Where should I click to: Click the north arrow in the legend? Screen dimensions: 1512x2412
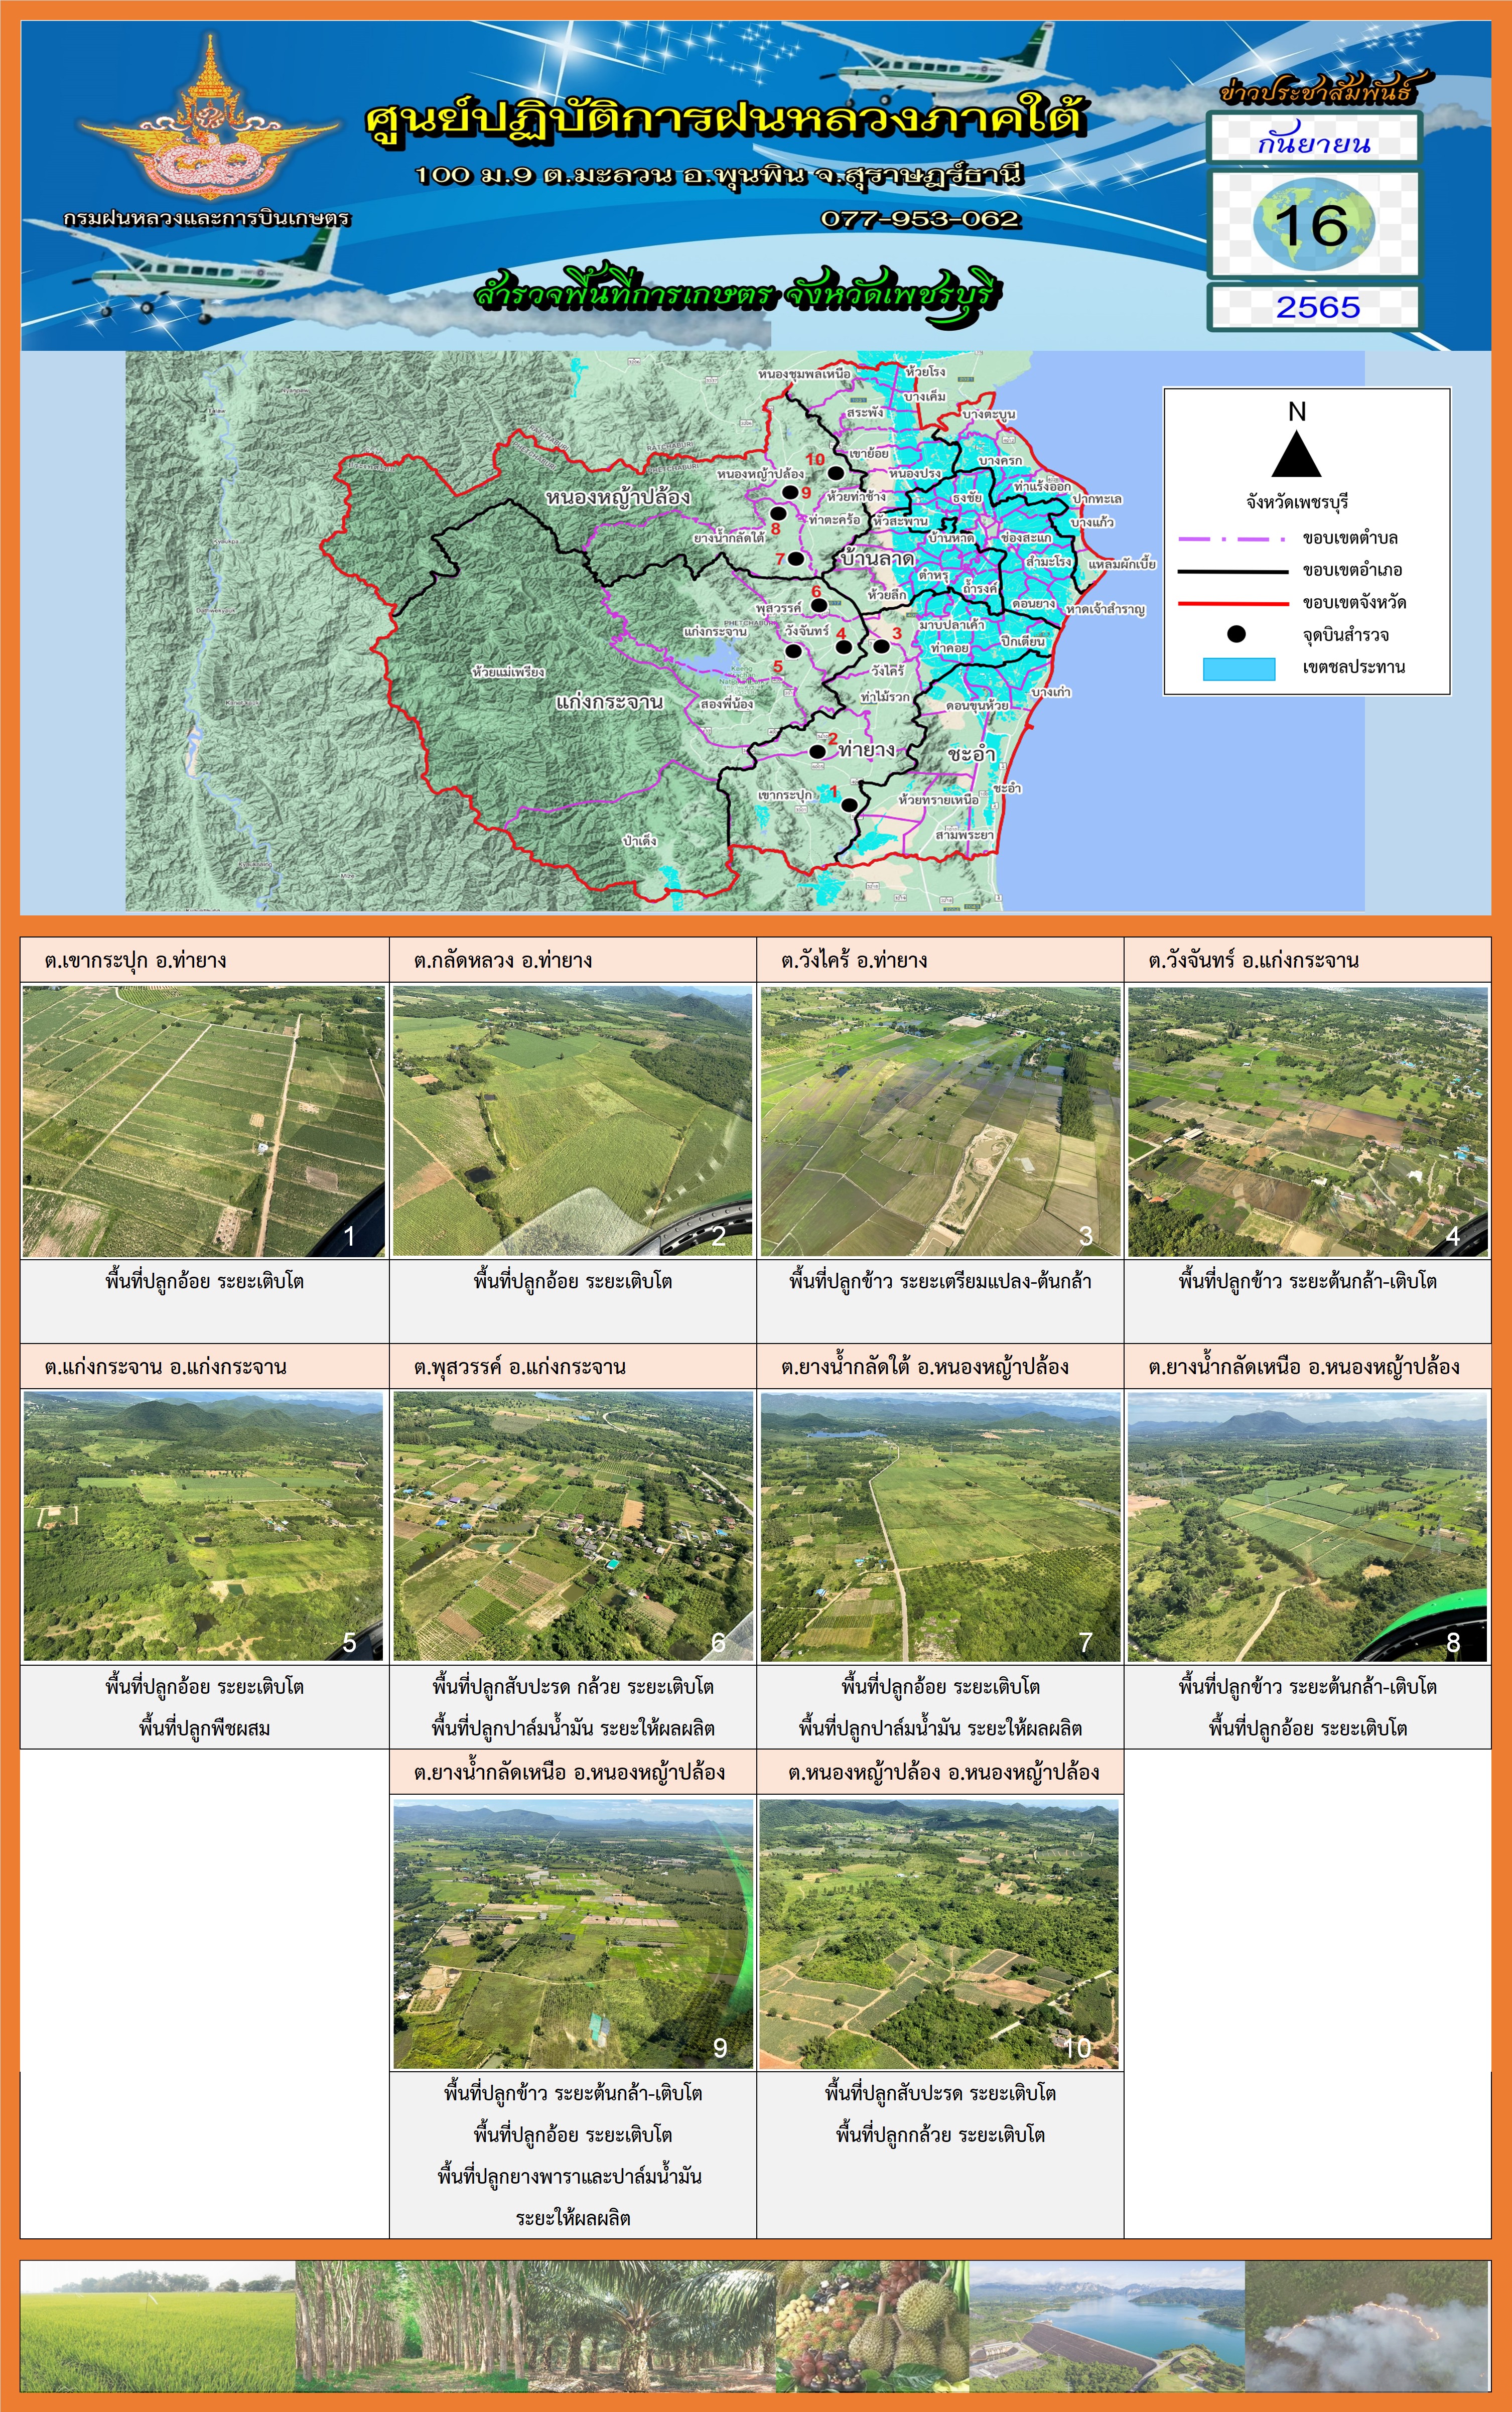tap(1296, 453)
